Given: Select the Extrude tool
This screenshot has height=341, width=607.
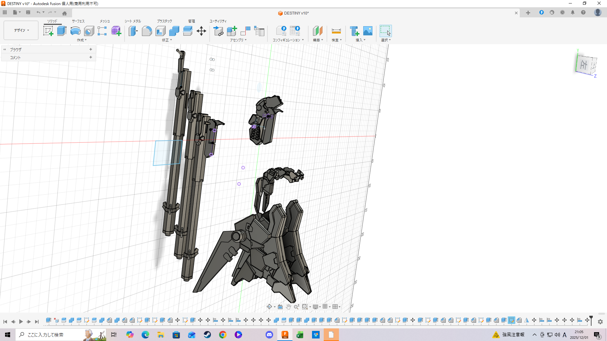Looking at the screenshot, I should 62,31.
